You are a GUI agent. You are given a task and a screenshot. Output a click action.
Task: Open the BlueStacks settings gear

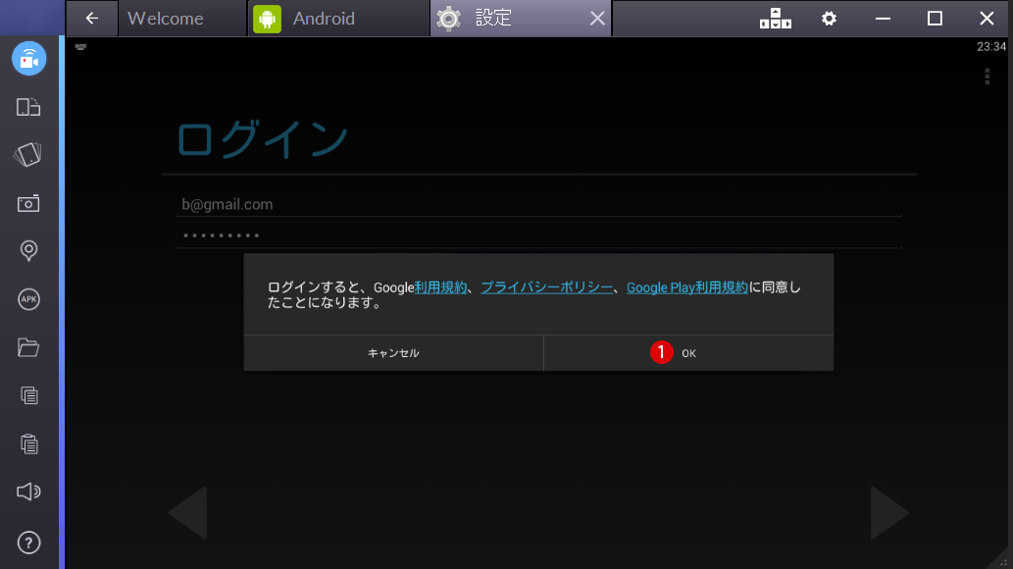[x=829, y=18]
